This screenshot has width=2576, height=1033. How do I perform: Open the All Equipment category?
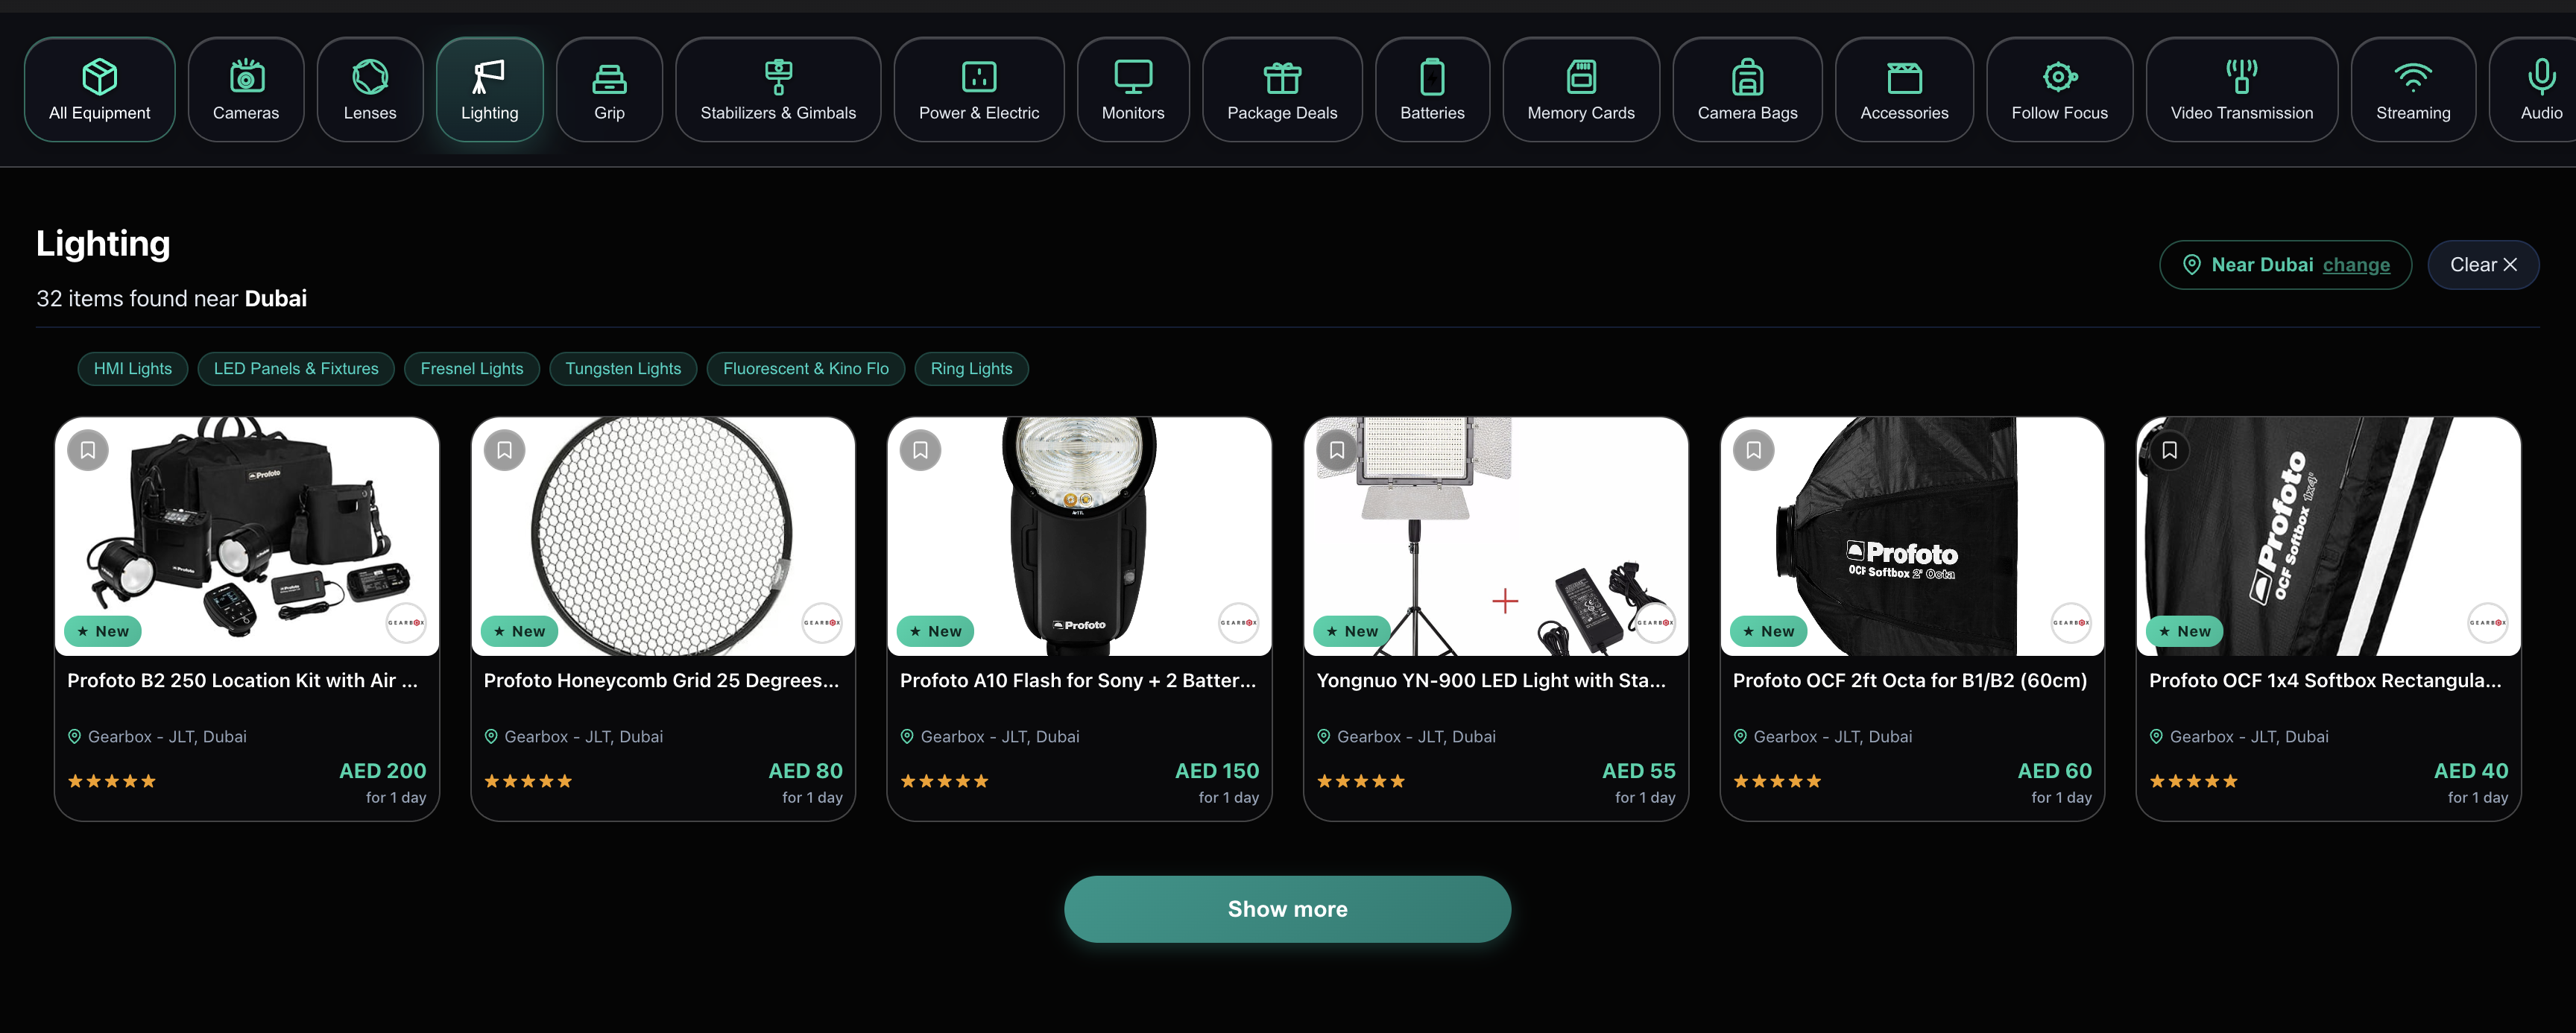click(100, 90)
